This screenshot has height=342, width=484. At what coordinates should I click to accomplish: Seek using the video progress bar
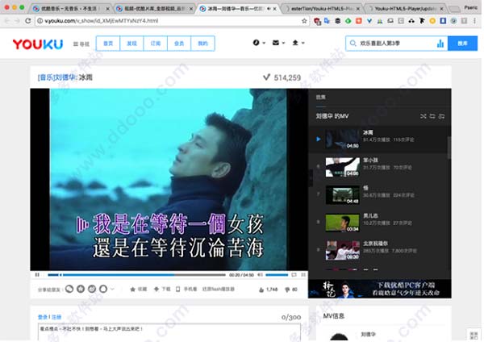[136, 275]
